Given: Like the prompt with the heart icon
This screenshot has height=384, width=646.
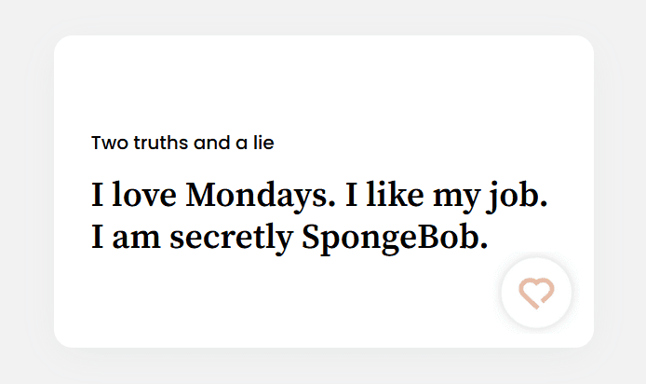Looking at the screenshot, I should [x=536, y=293].
